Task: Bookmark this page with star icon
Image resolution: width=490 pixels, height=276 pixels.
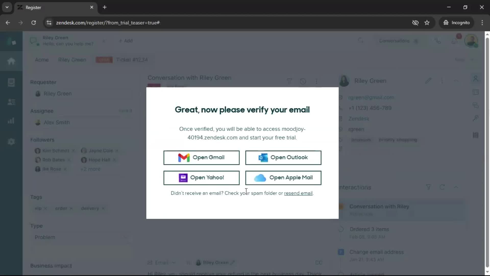Action: (x=427, y=23)
